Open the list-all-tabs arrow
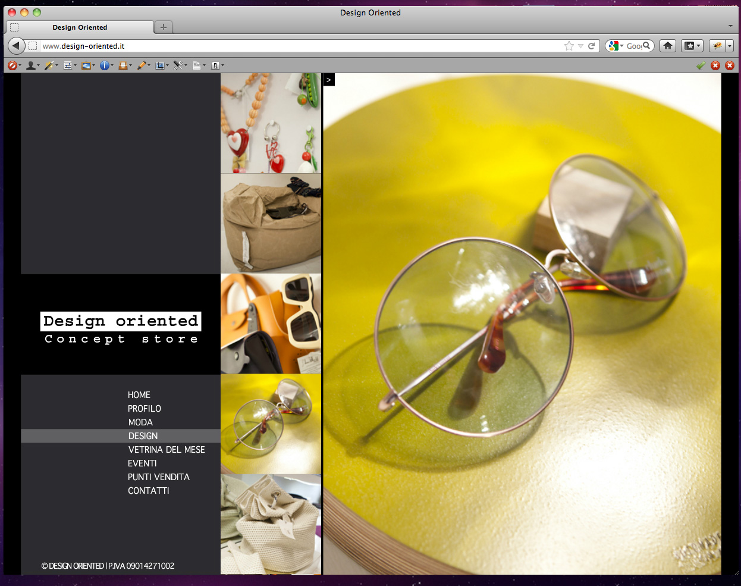 click(730, 26)
